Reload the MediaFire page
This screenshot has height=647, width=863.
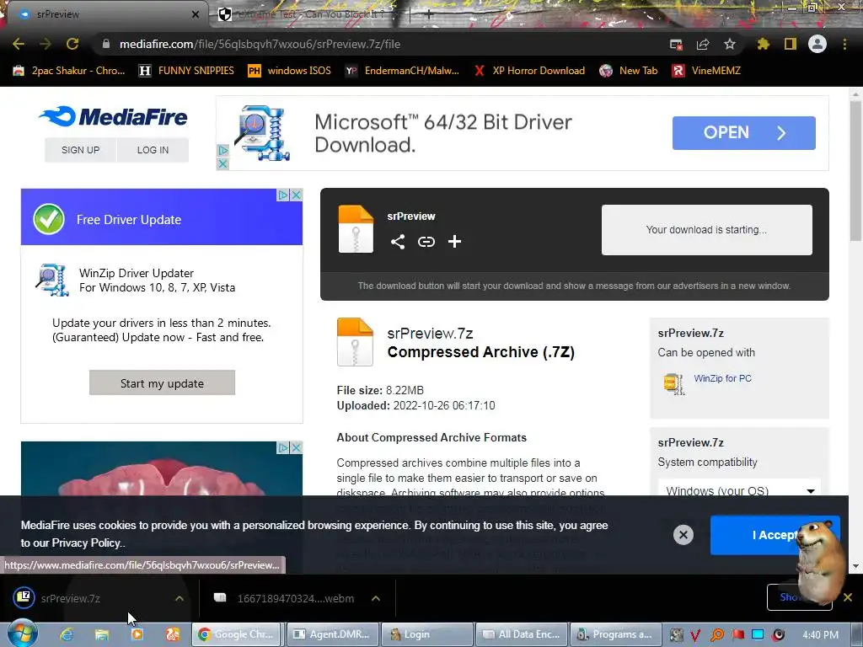tap(72, 44)
